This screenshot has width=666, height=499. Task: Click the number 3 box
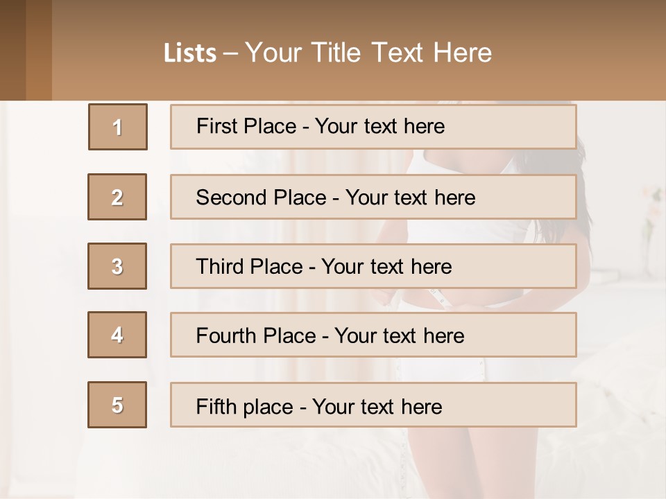(117, 266)
